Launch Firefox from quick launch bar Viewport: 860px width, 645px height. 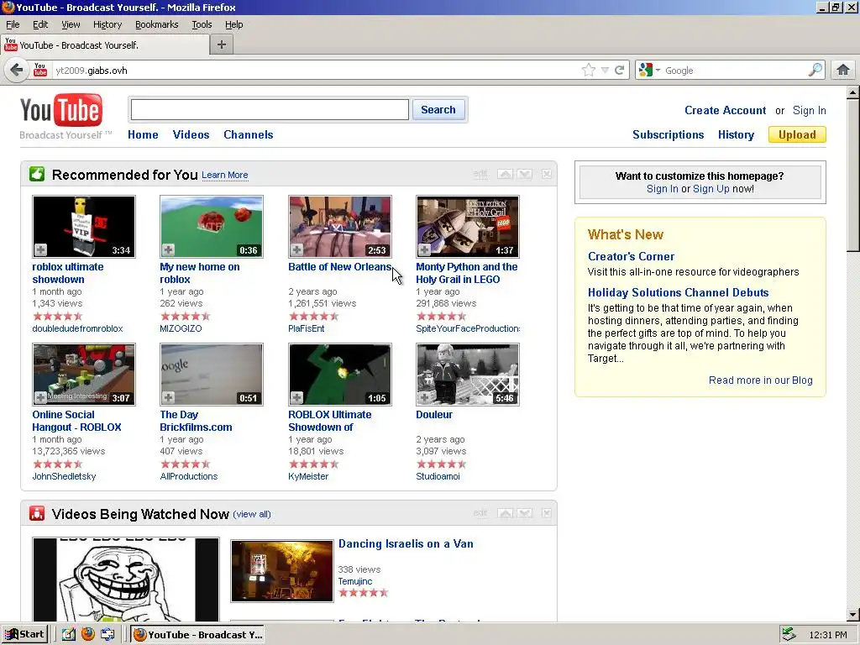(87, 634)
